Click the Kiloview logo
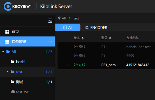The image size is (155, 100). click(x=18, y=6)
